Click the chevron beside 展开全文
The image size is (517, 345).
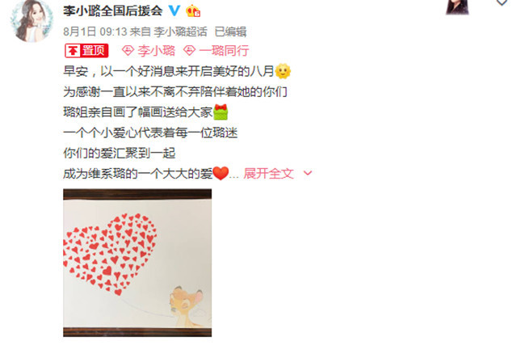coord(308,173)
